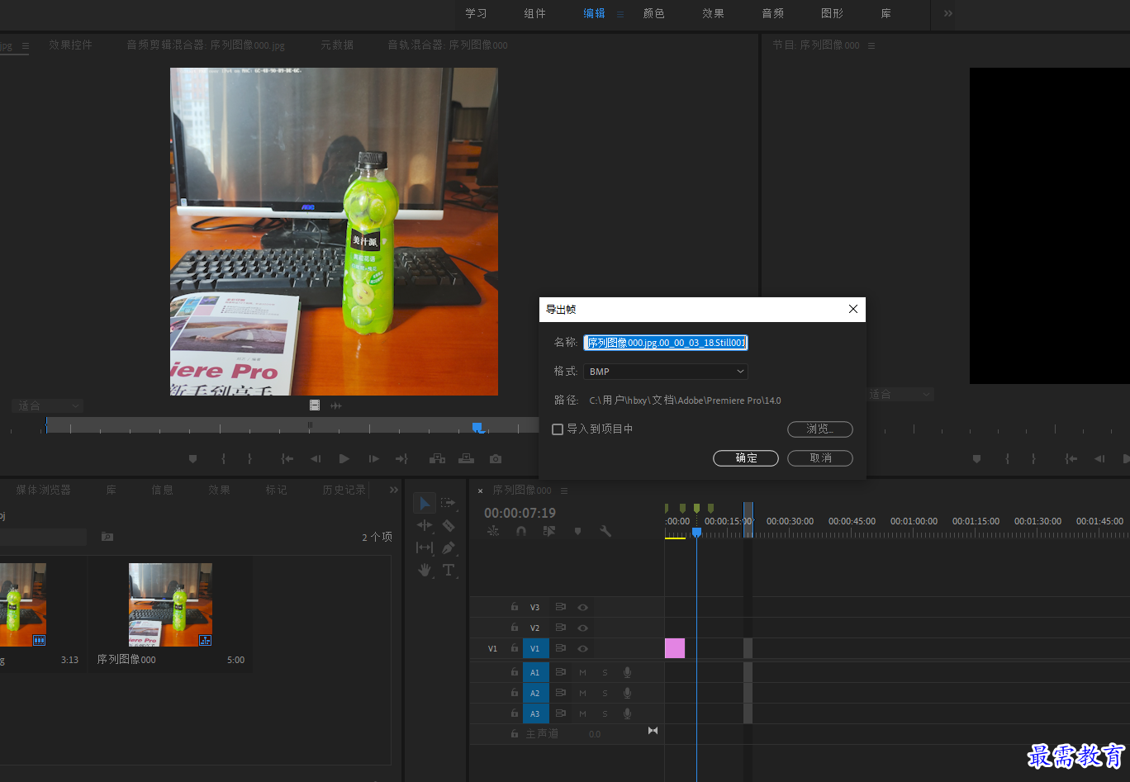Toggle linked selection in timeline
This screenshot has height=782, width=1130.
(x=549, y=531)
